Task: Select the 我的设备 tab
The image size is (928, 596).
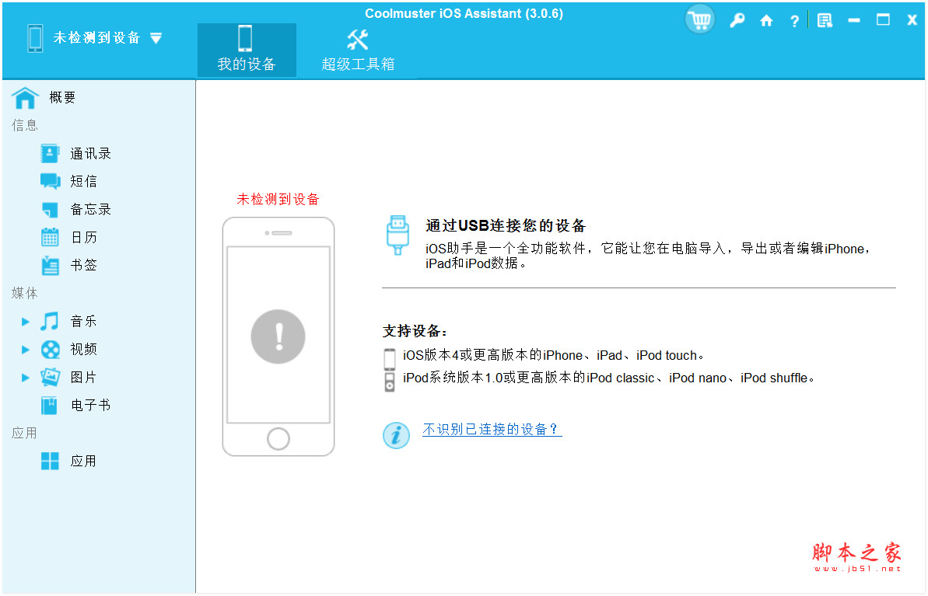Action: pos(247,49)
